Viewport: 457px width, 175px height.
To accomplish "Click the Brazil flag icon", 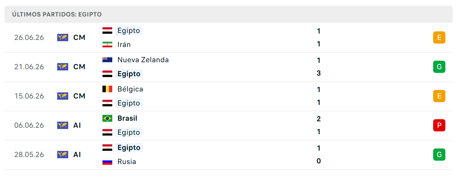I will pos(107,118).
